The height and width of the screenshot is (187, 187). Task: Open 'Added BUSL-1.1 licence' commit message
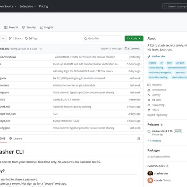point(66,100)
